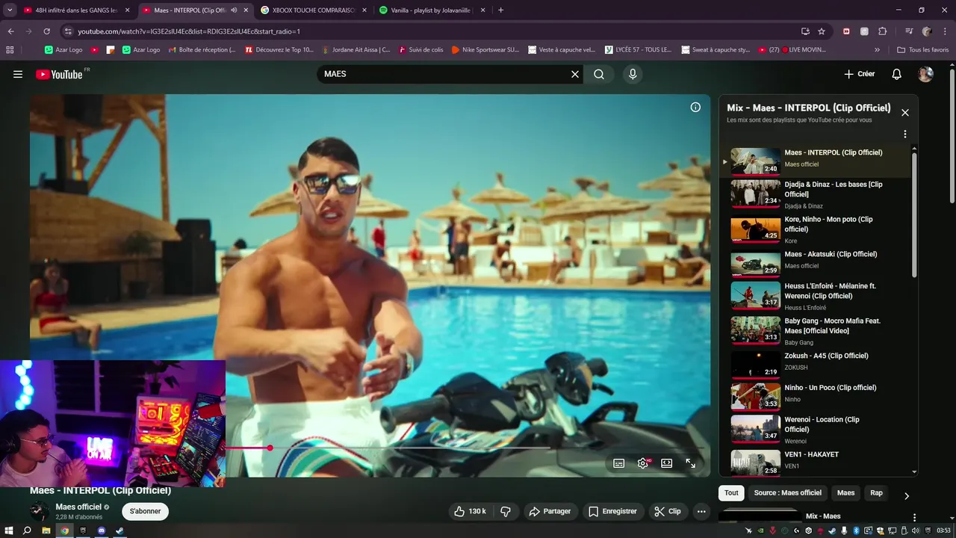Play Djadja & Dinaz - Les bases from mix
The image size is (956, 538).
tap(815, 194)
